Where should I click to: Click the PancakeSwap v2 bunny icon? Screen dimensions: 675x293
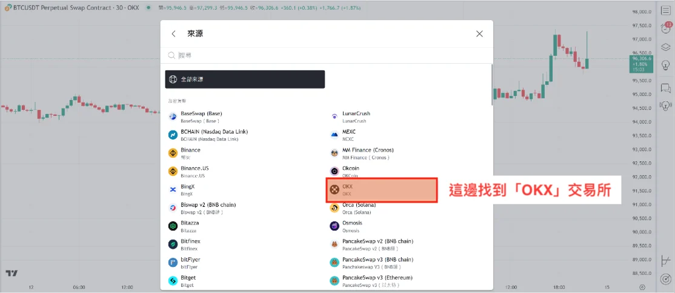click(334, 244)
